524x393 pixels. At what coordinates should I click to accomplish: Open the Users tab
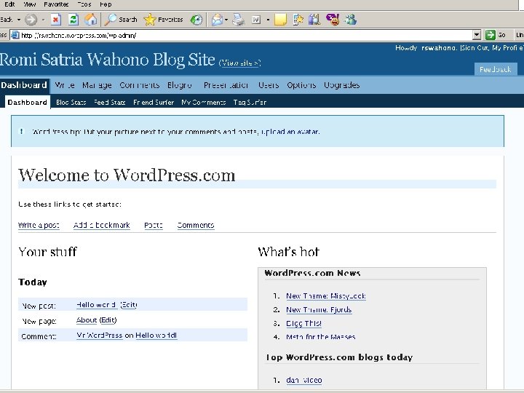point(269,85)
